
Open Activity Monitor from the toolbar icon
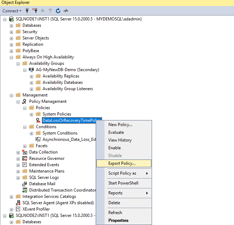pyautogui.click(x=65, y=11)
